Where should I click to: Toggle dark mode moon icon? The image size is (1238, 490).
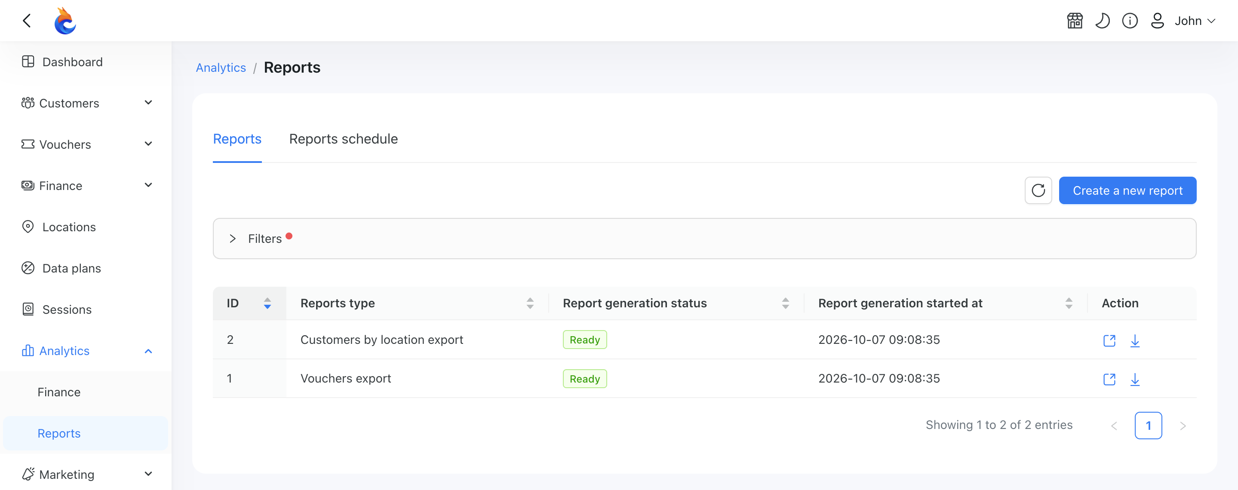click(1103, 21)
